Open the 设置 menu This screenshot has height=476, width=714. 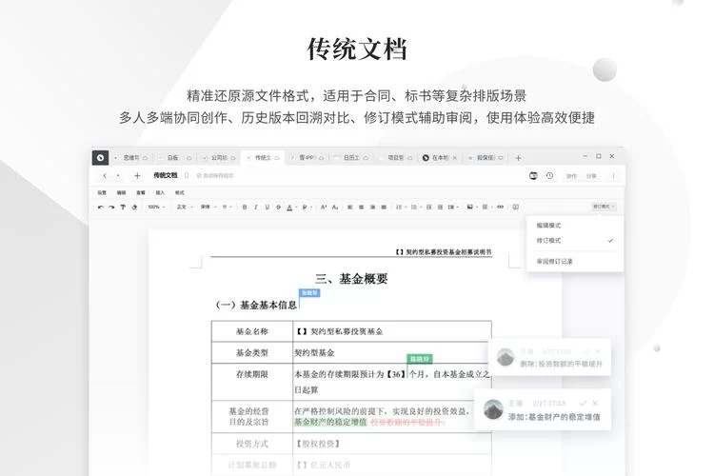pyautogui.click(x=102, y=192)
